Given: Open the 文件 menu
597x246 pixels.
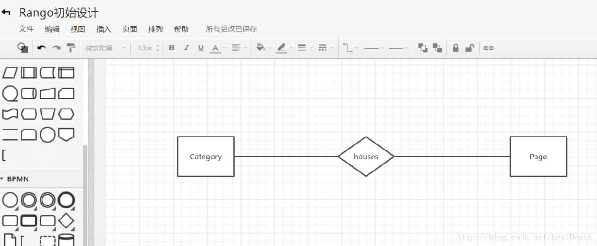Looking at the screenshot, I should click(26, 29).
